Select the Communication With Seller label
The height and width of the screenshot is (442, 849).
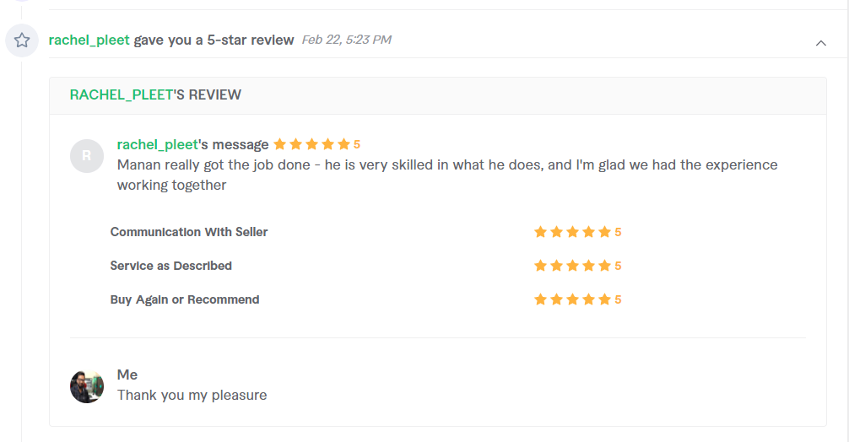189,232
